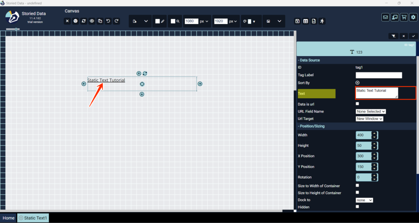Click the checkmark confirm button

413,36
